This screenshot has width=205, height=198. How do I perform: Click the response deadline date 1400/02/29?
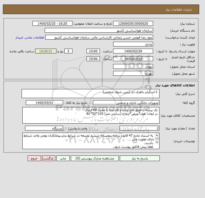(133, 51)
